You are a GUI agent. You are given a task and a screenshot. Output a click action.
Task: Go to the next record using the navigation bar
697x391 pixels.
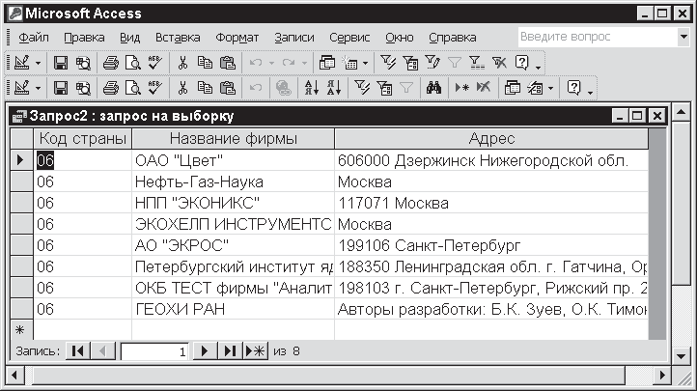tap(205, 351)
